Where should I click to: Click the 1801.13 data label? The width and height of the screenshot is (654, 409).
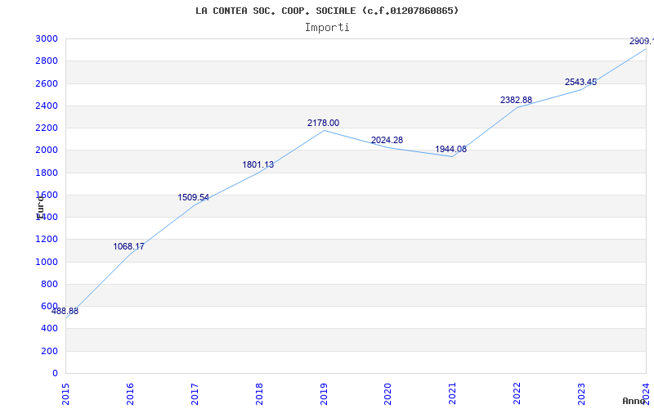point(258,165)
